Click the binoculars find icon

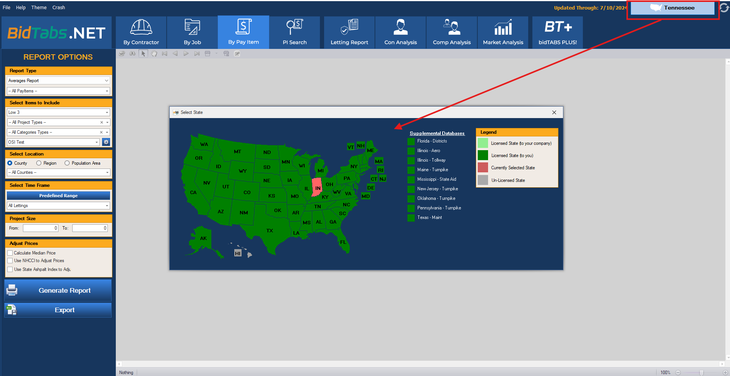pyautogui.click(x=132, y=53)
